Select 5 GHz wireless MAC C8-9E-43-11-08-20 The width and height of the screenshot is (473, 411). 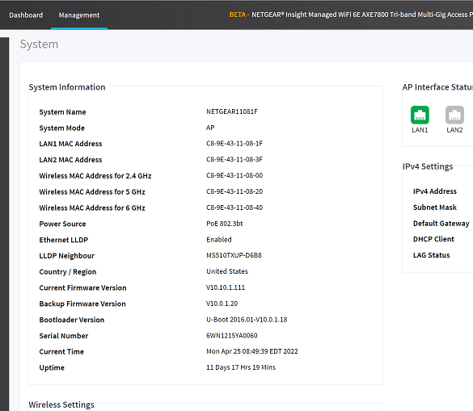(x=234, y=191)
